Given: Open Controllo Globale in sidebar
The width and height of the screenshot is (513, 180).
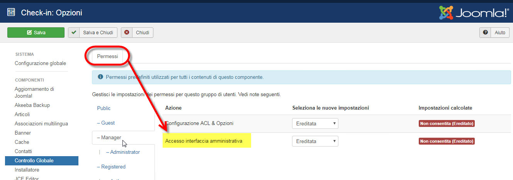Looking at the screenshot, I should (x=34, y=160).
